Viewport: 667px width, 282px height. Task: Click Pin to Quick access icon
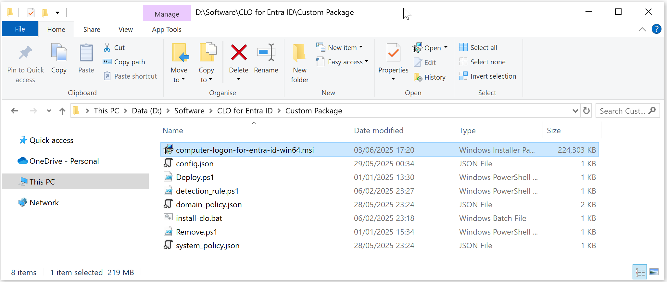coord(25,53)
